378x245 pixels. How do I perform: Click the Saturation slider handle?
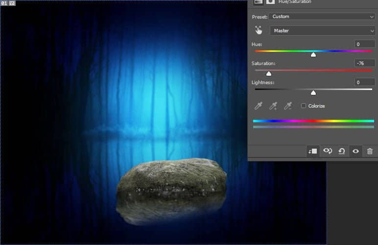[x=268, y=73]
